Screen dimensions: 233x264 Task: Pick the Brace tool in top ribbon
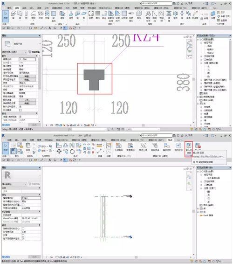pyautogui.click(x=47, y=15)
